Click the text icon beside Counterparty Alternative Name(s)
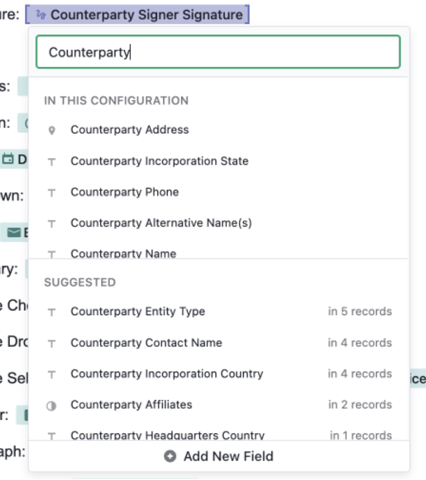Viewport: 426px width, 480px height. click(51, 224)
